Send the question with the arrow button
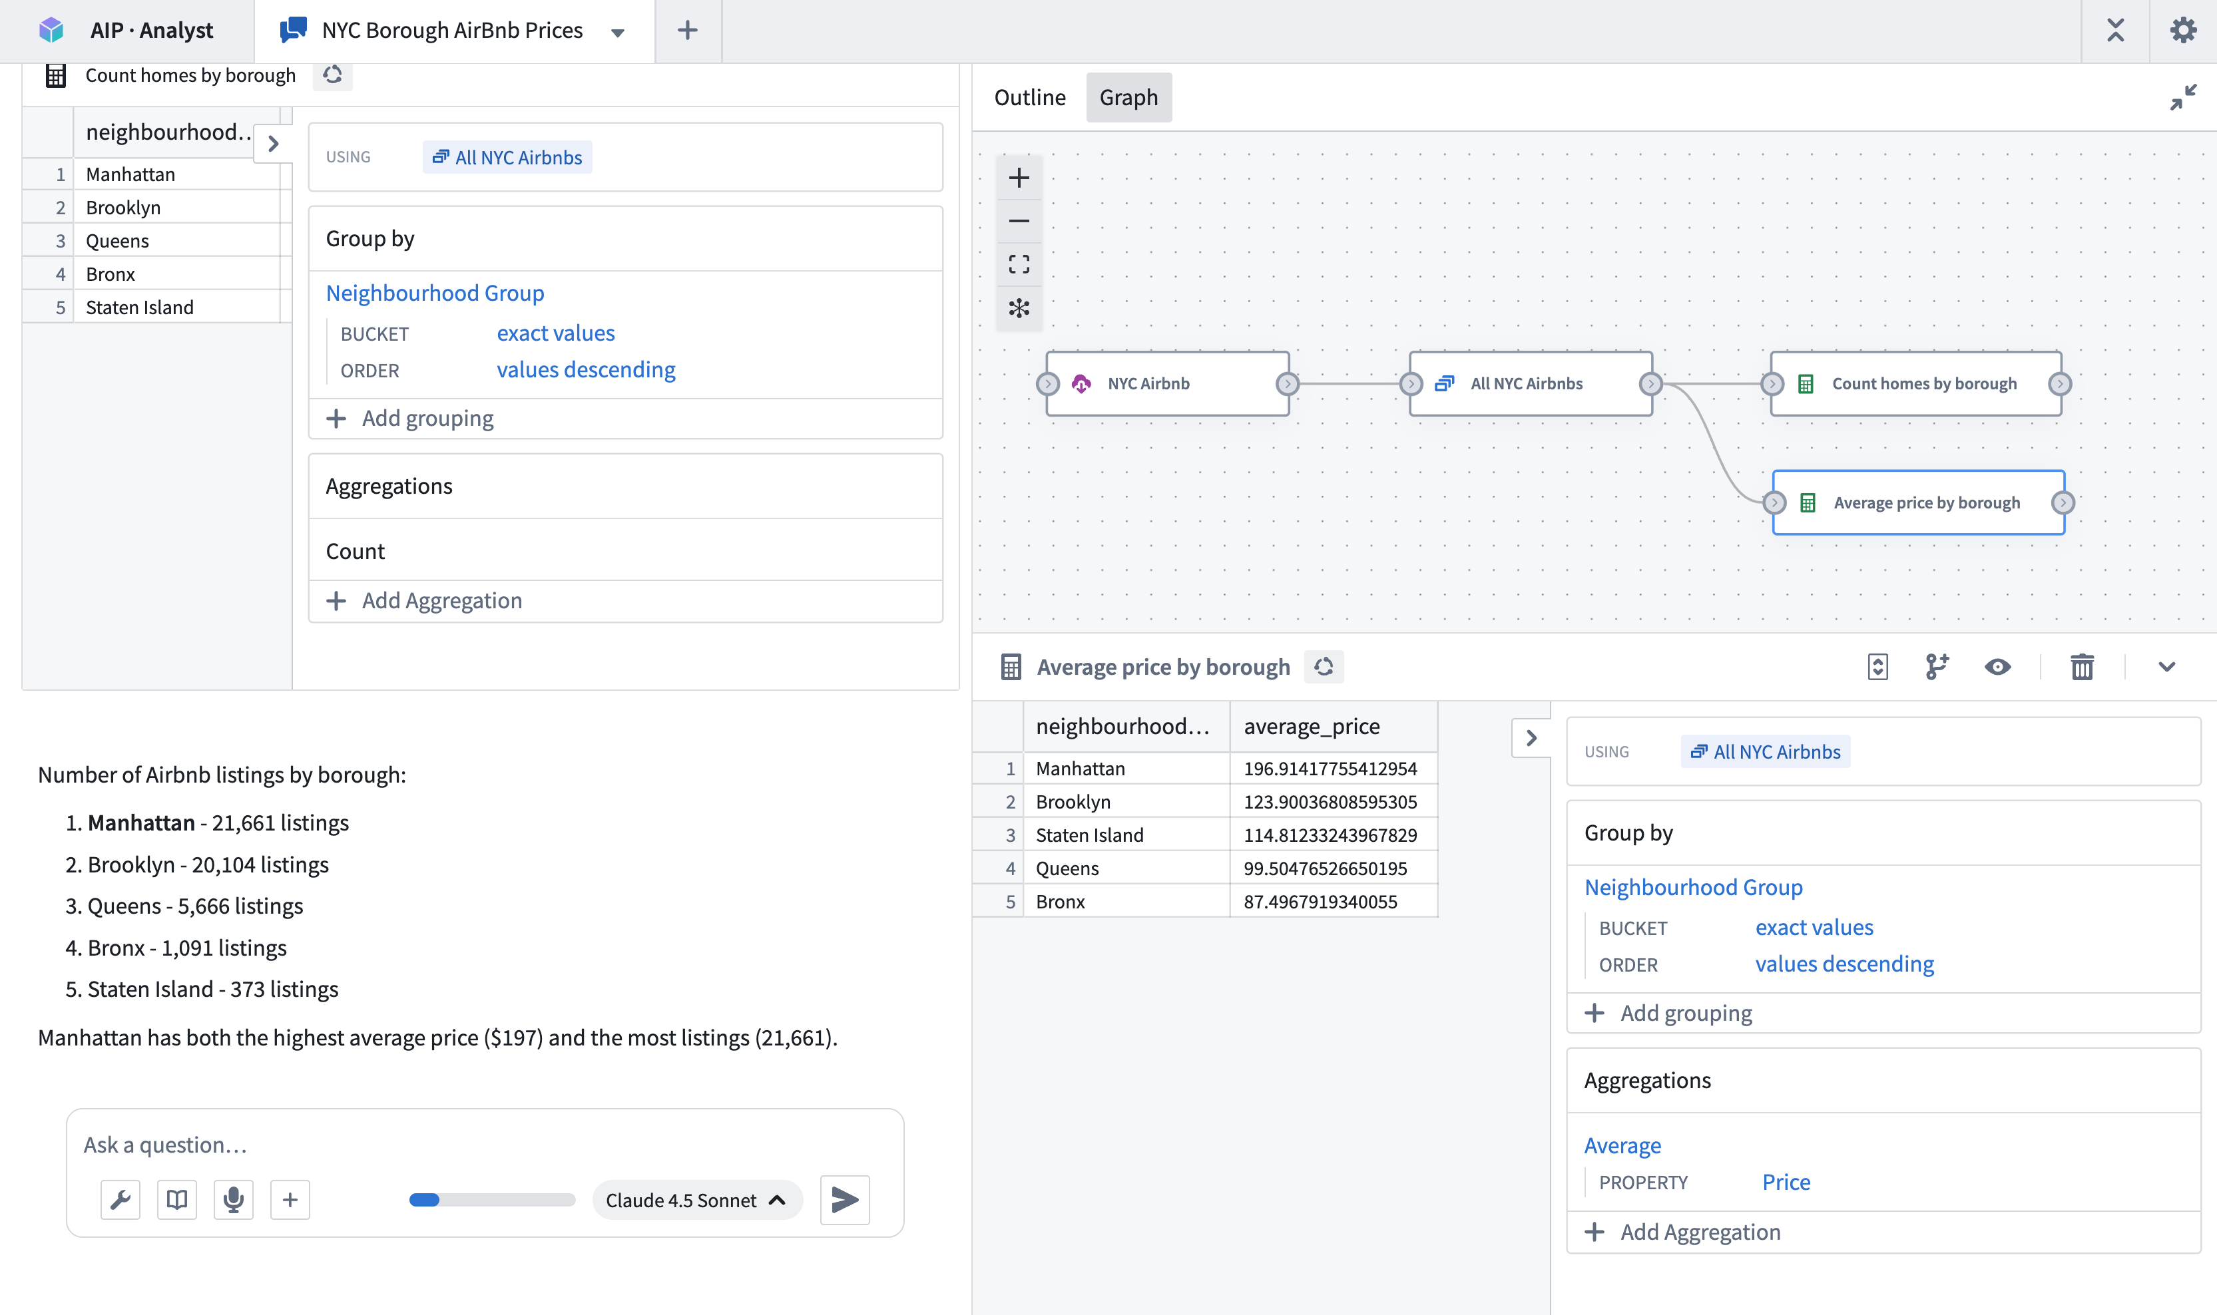 point(844,1200)
